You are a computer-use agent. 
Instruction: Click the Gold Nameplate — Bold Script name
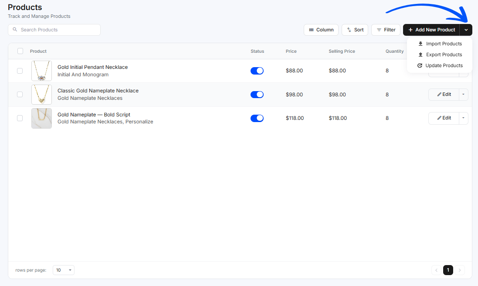coord(94,115)
